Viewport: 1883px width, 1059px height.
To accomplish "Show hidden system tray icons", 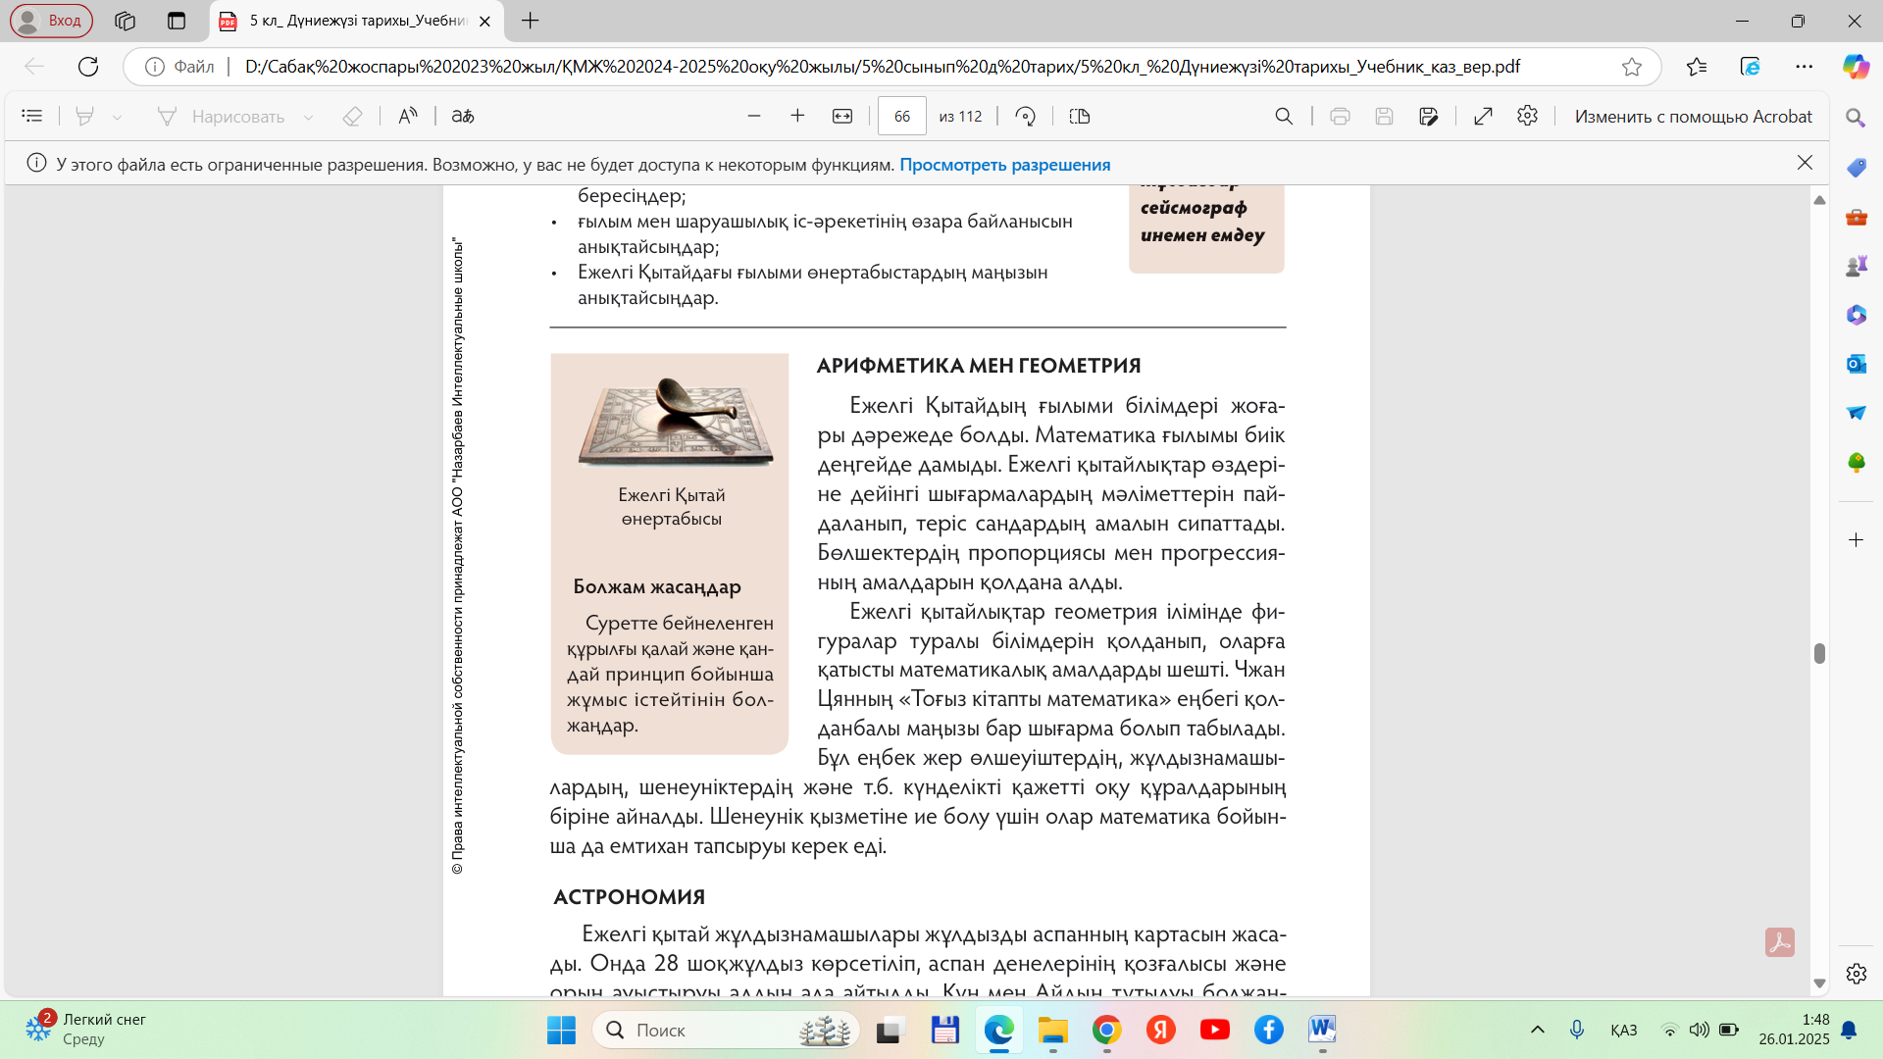I will point(1538,1030).
